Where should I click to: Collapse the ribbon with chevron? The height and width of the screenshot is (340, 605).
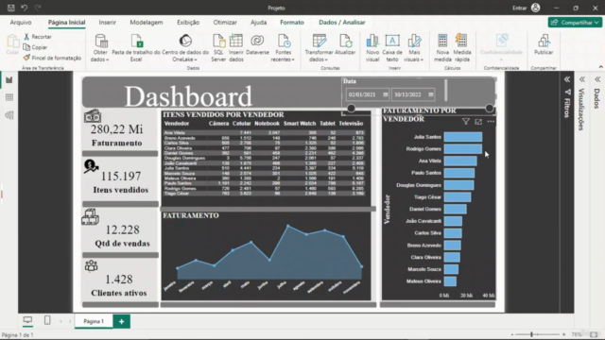pyautogui.click(x=601, y=67)
